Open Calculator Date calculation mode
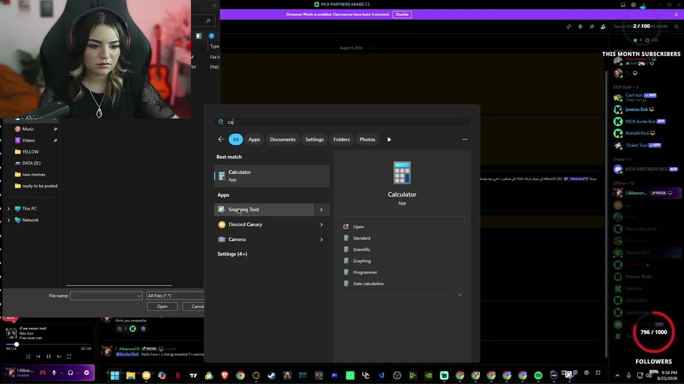The height and width of the screenshot is (384, 684). pyautogui.click(x=368, y=284)
